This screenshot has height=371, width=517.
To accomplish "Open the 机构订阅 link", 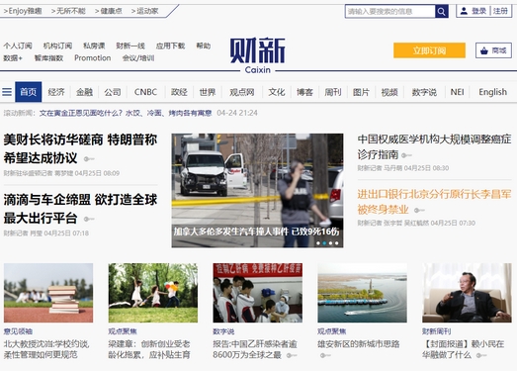I will coord(57,46).
